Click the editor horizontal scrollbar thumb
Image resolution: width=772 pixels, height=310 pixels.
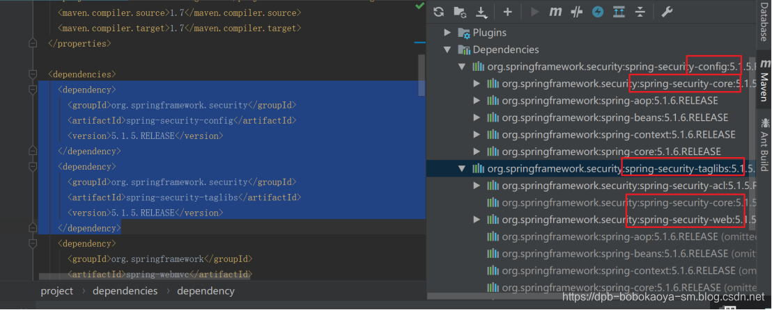144,277
